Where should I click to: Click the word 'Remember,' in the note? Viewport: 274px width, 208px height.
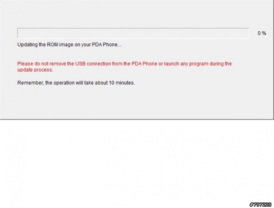[x=30, y=83]
